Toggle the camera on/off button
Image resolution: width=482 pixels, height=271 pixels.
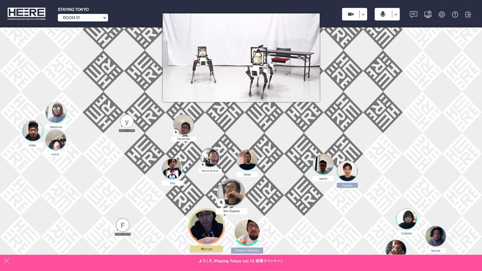pos(350,14)
